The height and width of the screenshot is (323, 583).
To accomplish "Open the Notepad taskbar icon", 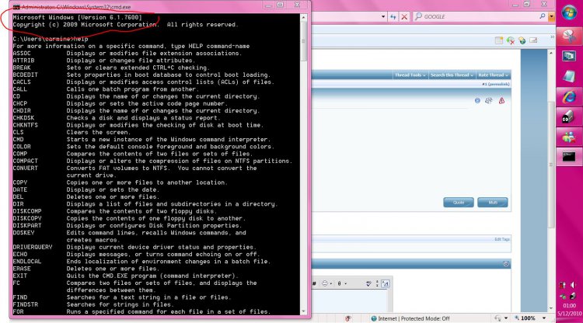I will pos(569,76).
